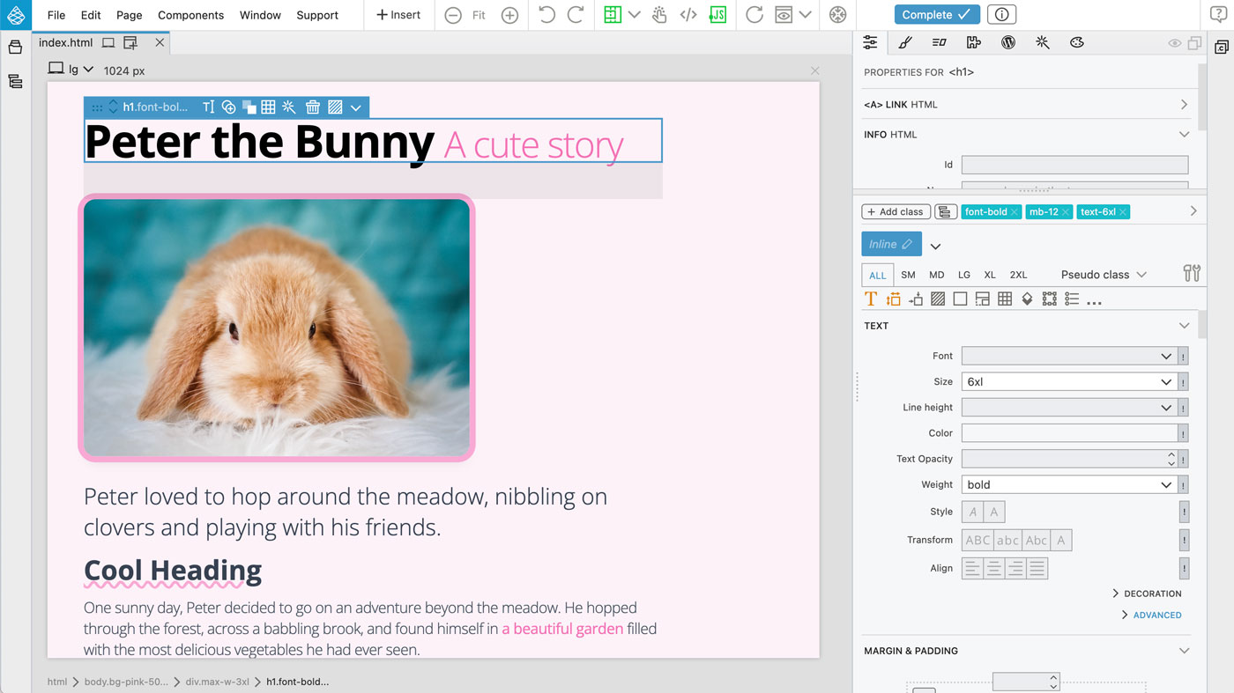Viewport: 1234px width, 693px height.
Task: Click the Add class button
Action: point(896,212)
